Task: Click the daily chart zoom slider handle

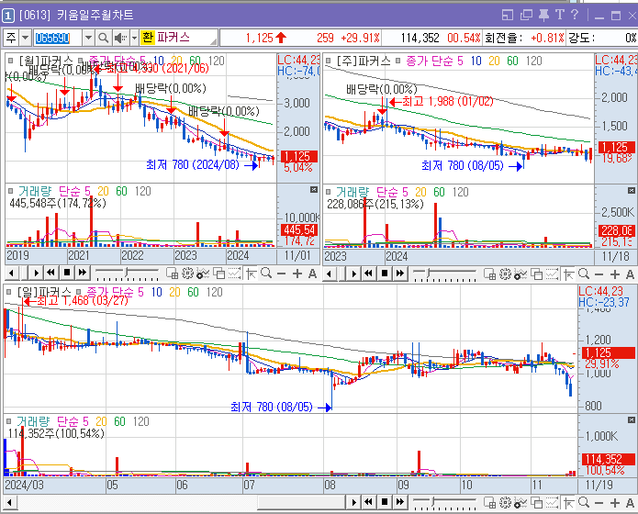Action: coord(434,501)
